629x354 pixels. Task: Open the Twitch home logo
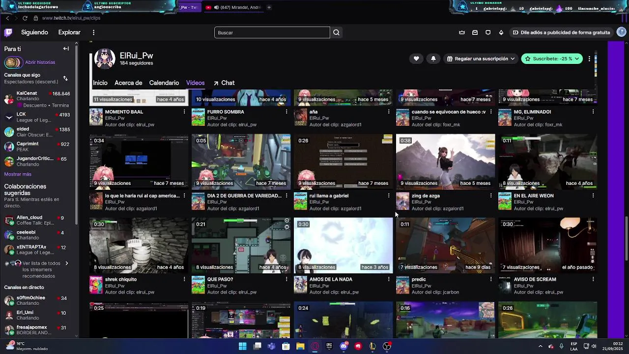tap(8, 32)
